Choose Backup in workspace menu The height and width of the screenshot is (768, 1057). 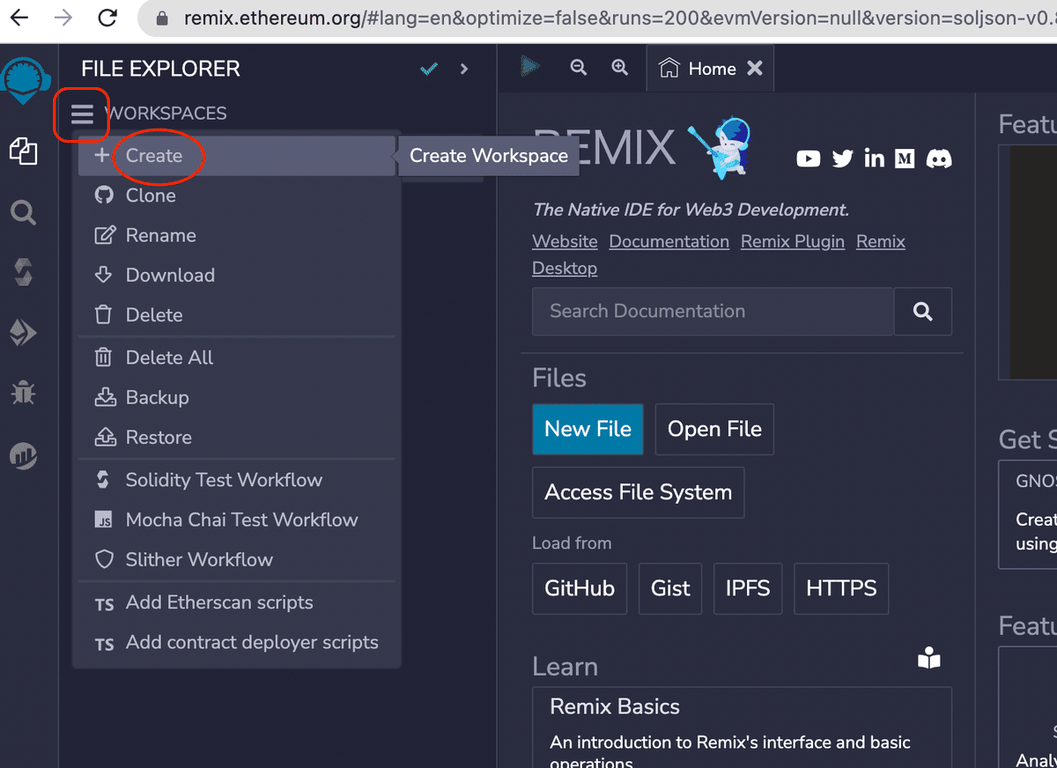237,397
